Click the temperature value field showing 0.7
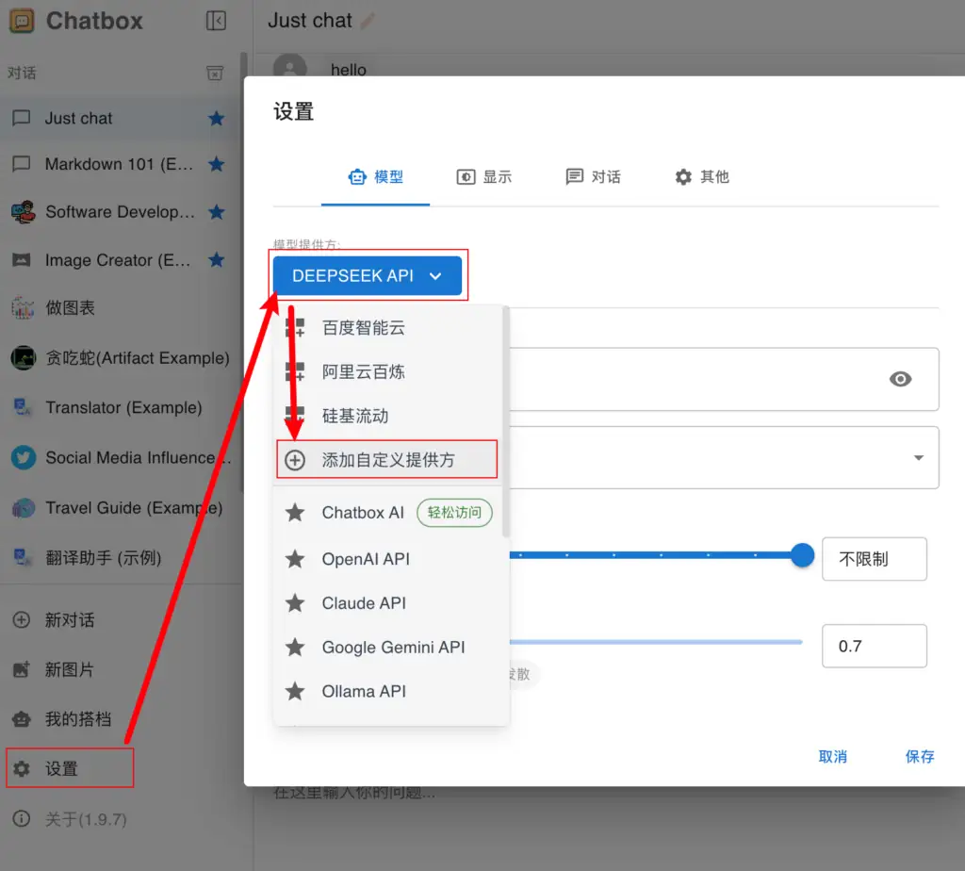 (874, 646)
